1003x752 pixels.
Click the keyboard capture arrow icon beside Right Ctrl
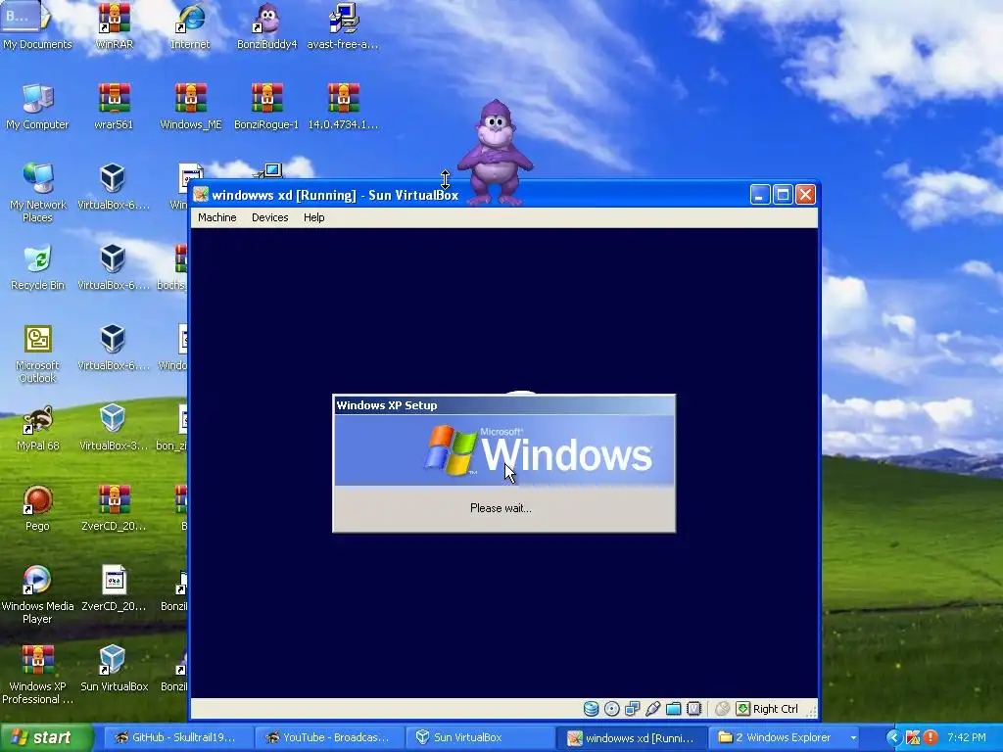742,709
